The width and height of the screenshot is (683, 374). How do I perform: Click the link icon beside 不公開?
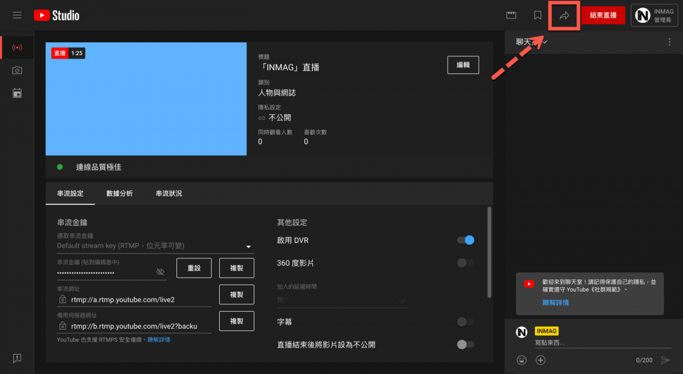262,118
